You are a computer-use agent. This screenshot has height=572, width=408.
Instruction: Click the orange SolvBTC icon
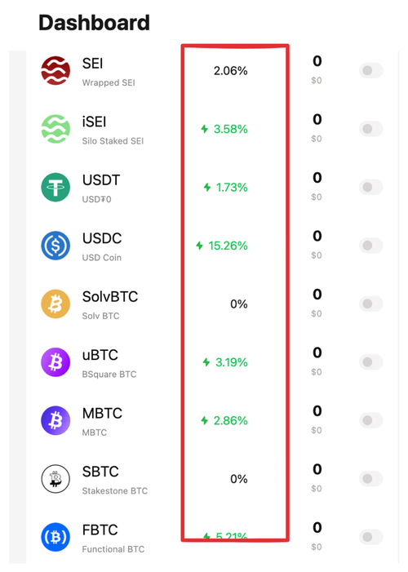coord(55,304)
